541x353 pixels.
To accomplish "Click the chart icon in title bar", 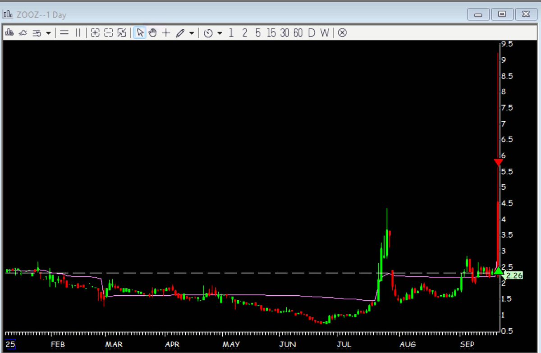I will [8, 14].
